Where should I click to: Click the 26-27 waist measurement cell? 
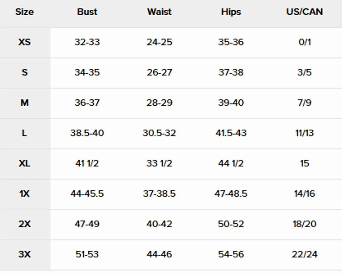[x=159, y=72]
